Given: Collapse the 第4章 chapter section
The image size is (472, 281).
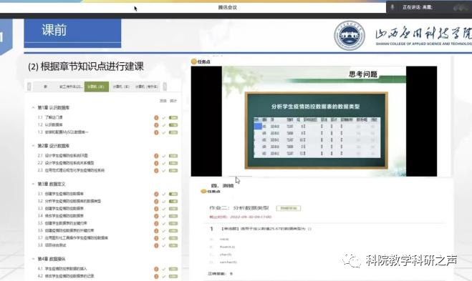Looking at the screenshot, I should pyautogui.click(x=33, y=258).
